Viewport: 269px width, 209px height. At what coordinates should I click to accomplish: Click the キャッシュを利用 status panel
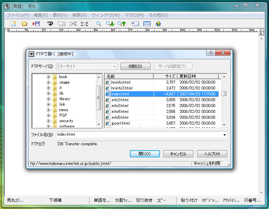click(x=207, y=164)
